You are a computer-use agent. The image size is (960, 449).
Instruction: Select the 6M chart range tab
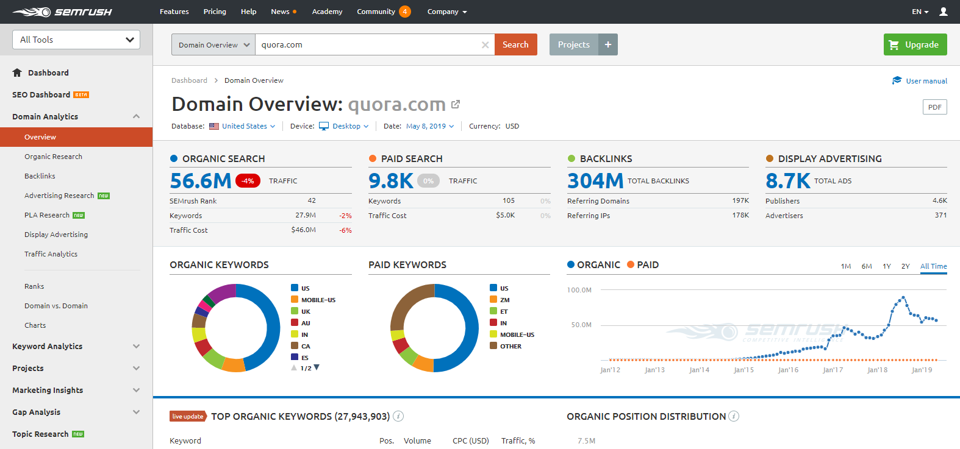[867, 266]
